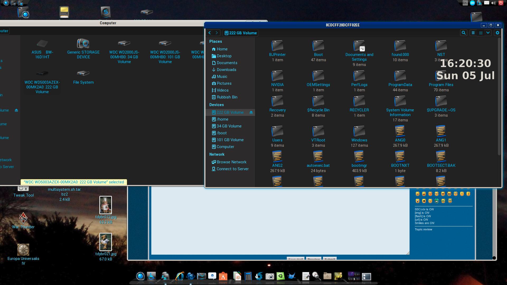This screenshot has height=285, width=507.
Task: Select File System drive in Computer window
Action: coord(83,73)
